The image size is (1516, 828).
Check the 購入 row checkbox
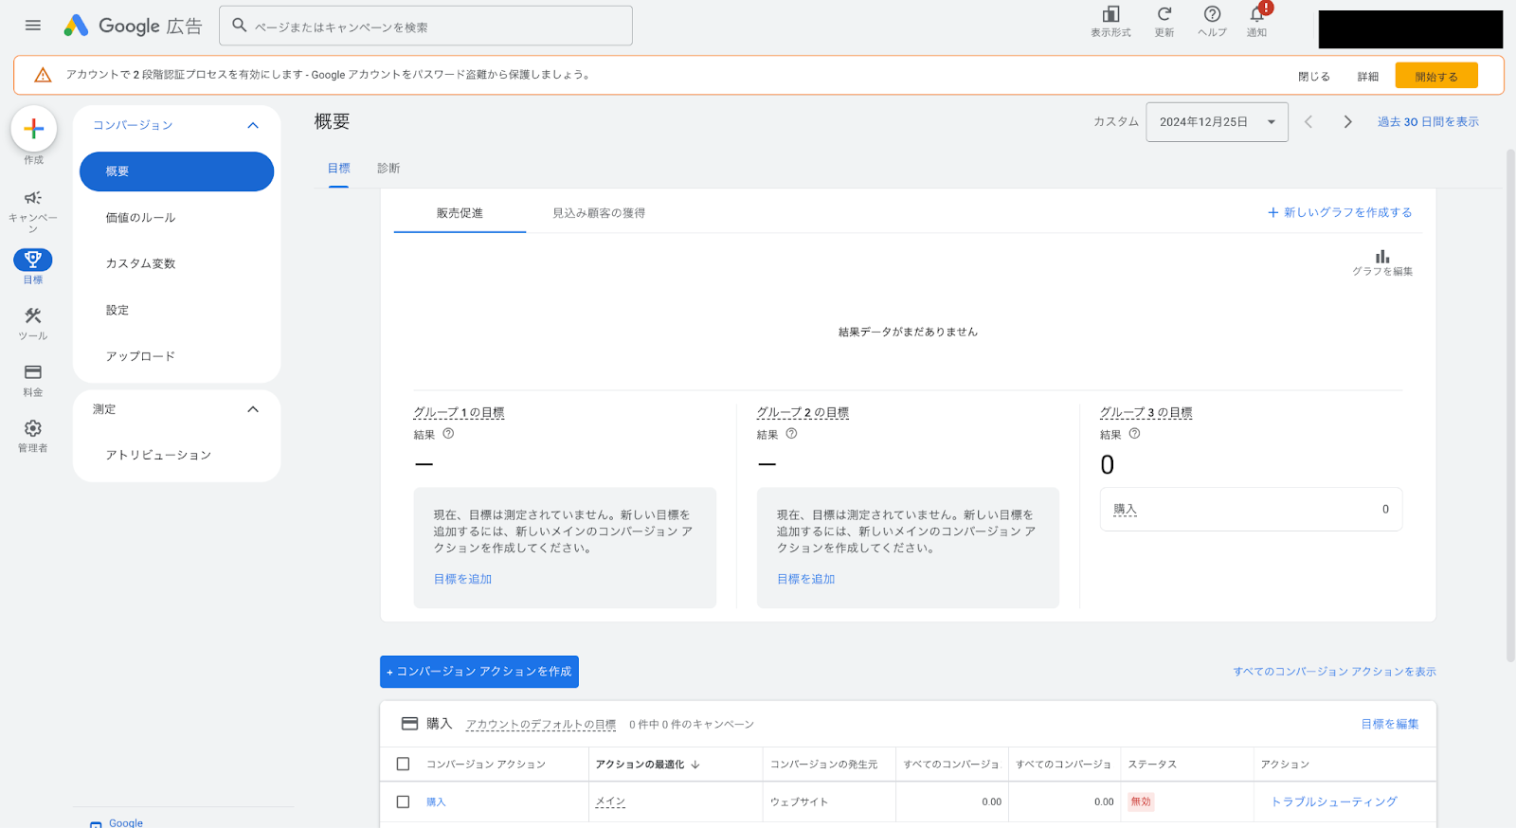coord(403,801)
